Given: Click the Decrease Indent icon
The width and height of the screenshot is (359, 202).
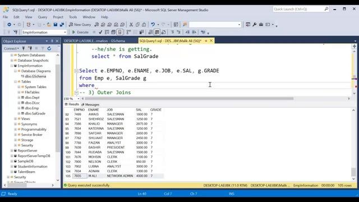Looking at the screenshot, I should point(188,33).
